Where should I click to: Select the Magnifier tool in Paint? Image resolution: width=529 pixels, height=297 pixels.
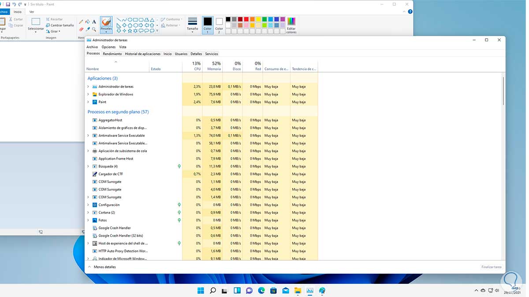(x=94, y=29)
